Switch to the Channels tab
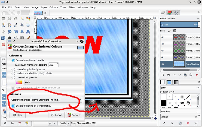Viewport: 202px width, 127px height. (170, 12)
